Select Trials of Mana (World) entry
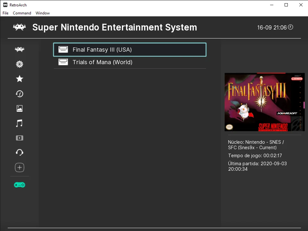308x231 pixels. (x=130, y=62)
